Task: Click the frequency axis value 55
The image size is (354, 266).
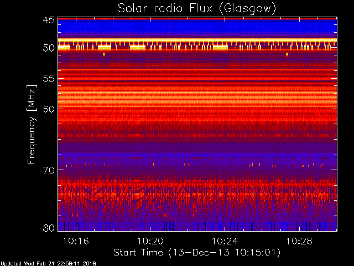Action: (49, 79)
